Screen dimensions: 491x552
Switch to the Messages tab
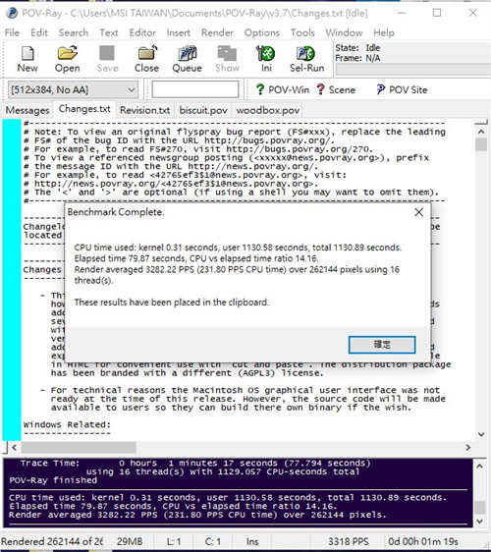coord(27,110)
